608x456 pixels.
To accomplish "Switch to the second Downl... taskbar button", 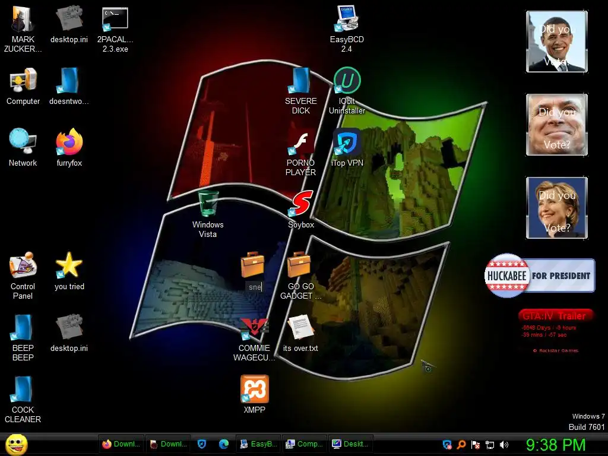I will coord(168,444).
